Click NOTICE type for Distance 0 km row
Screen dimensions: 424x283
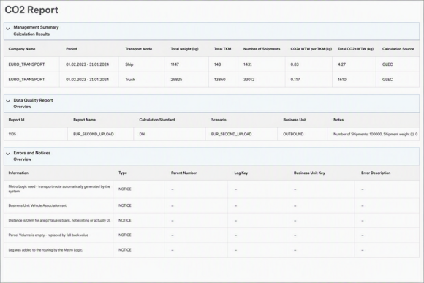click(x=125, y=221)
